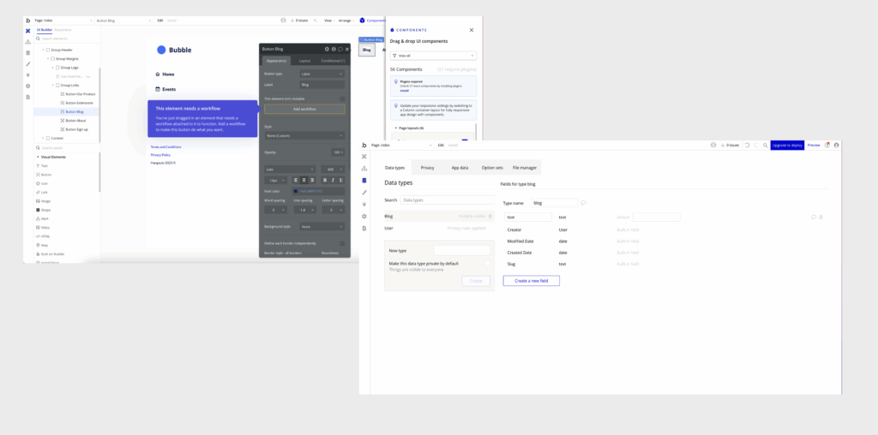Delete the Blog data type trash icon

[490, 216]
